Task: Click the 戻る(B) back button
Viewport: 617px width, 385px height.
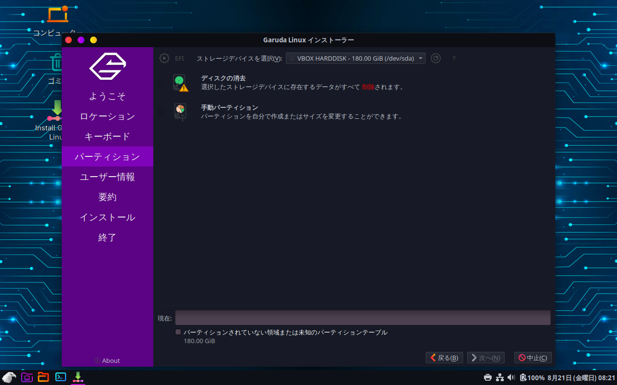Action: coord(444,358)
